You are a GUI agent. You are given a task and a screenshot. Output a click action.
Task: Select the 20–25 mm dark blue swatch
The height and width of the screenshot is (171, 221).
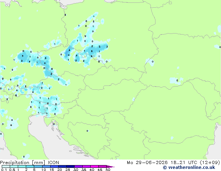click(62, 166)
